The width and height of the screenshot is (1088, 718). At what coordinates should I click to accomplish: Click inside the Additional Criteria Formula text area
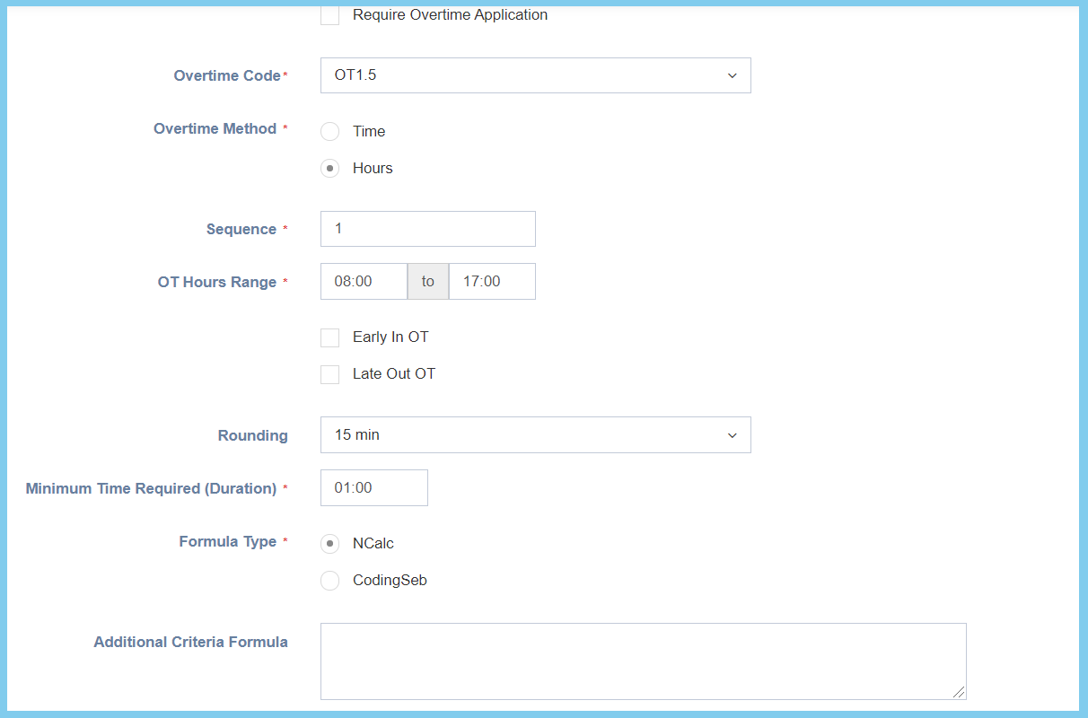(642, 661)
